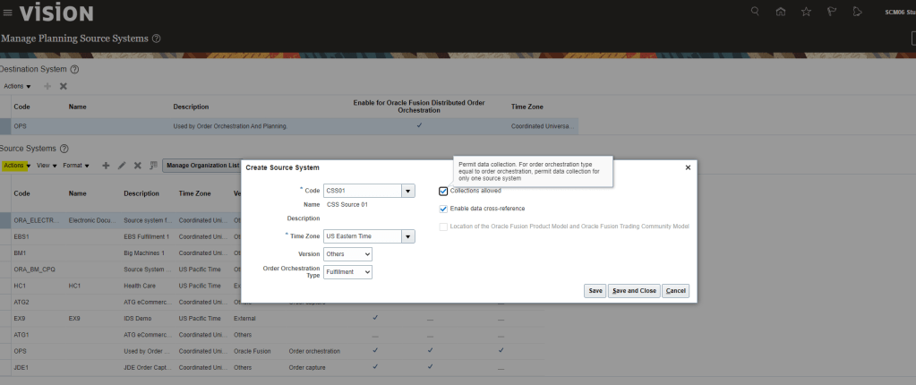
Task: Open the View menu in Source Systems
Action: [47, 166]
